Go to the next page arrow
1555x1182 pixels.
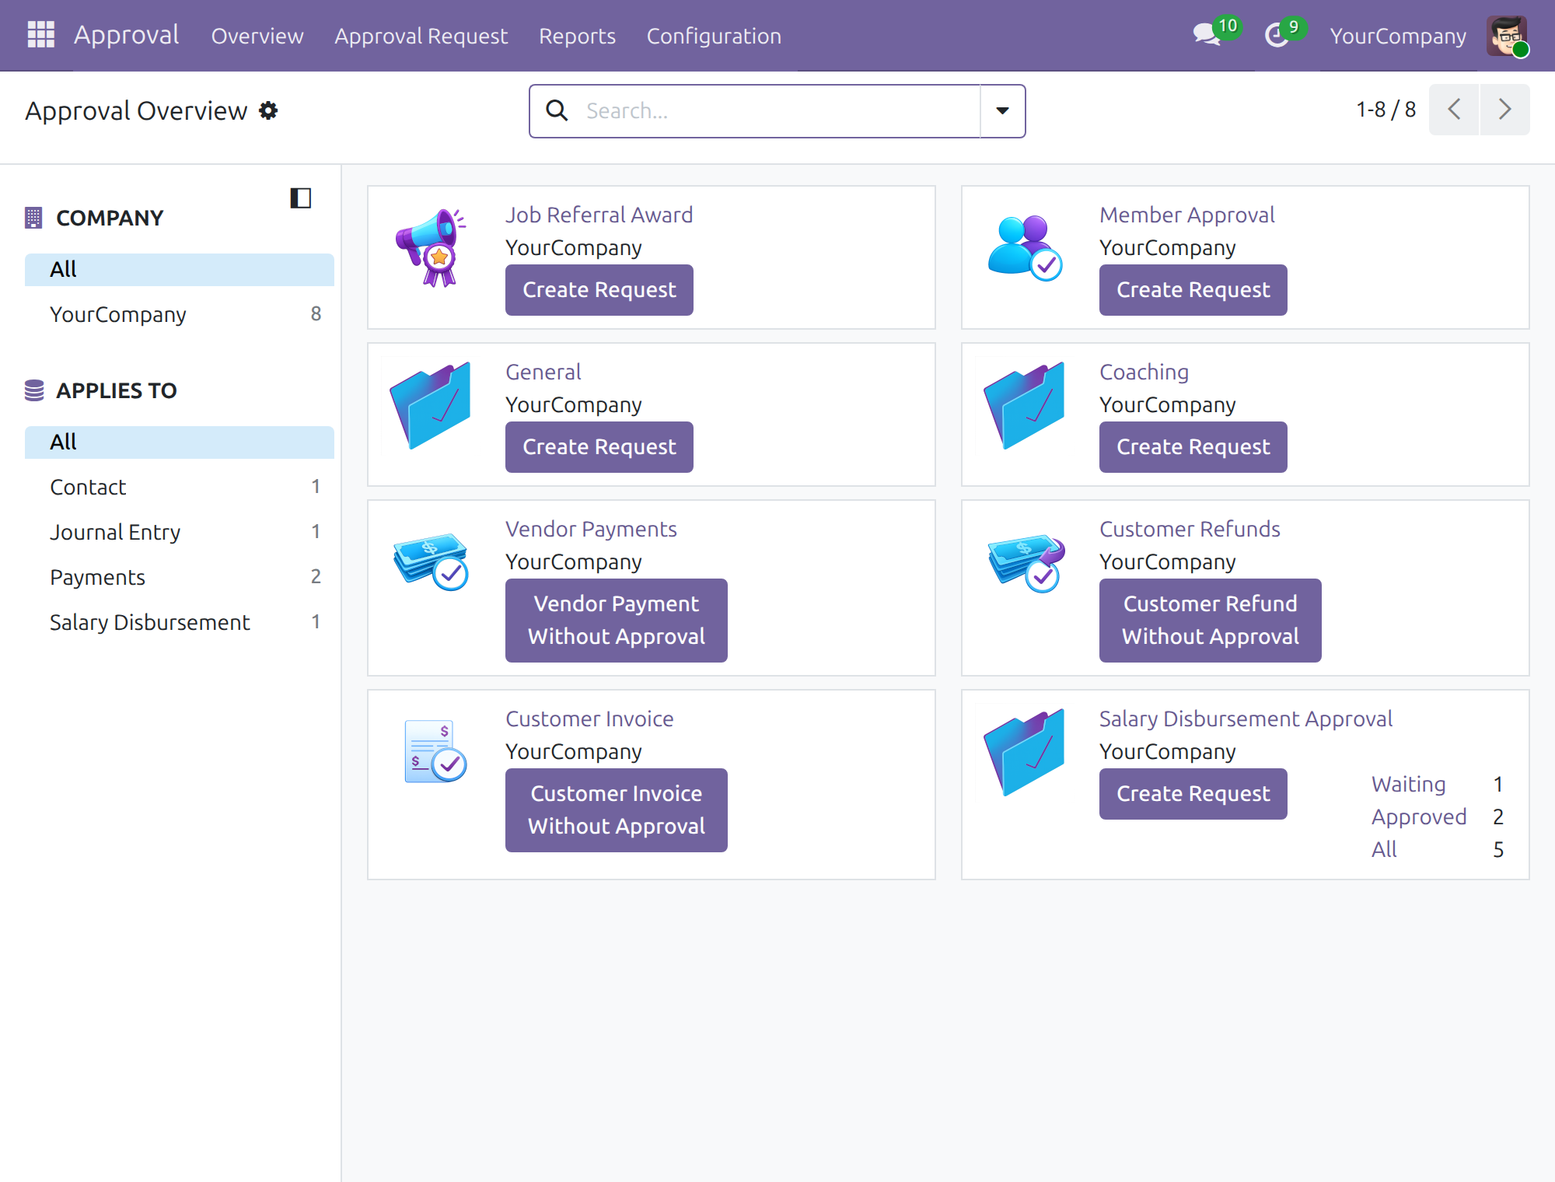[x=1505, y=110]
